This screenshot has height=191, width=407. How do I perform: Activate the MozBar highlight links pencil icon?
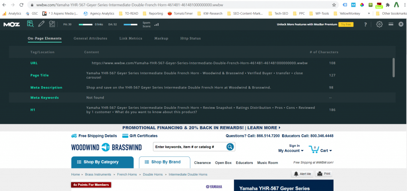41,24
